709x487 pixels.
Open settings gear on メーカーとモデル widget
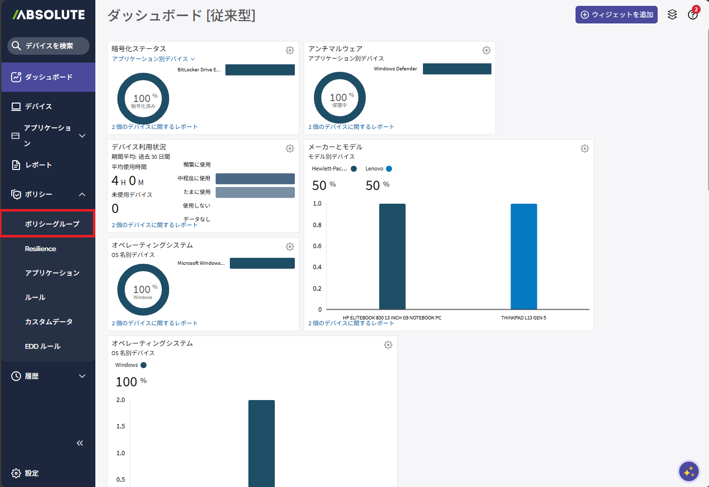click(x=585, y=148)
